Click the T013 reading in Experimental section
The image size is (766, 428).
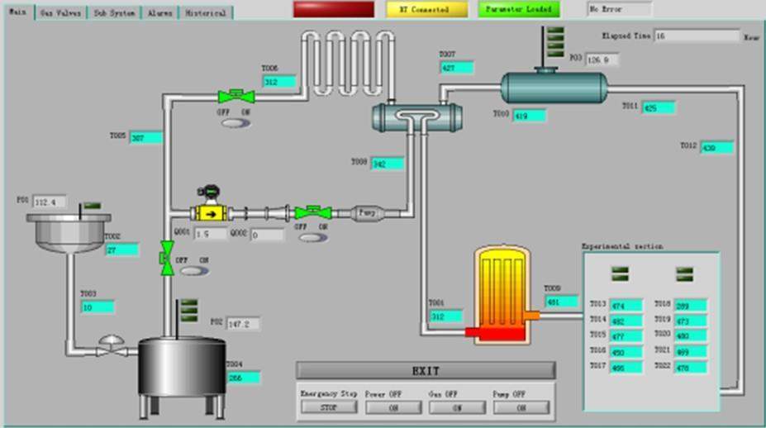tap(626, 306)
